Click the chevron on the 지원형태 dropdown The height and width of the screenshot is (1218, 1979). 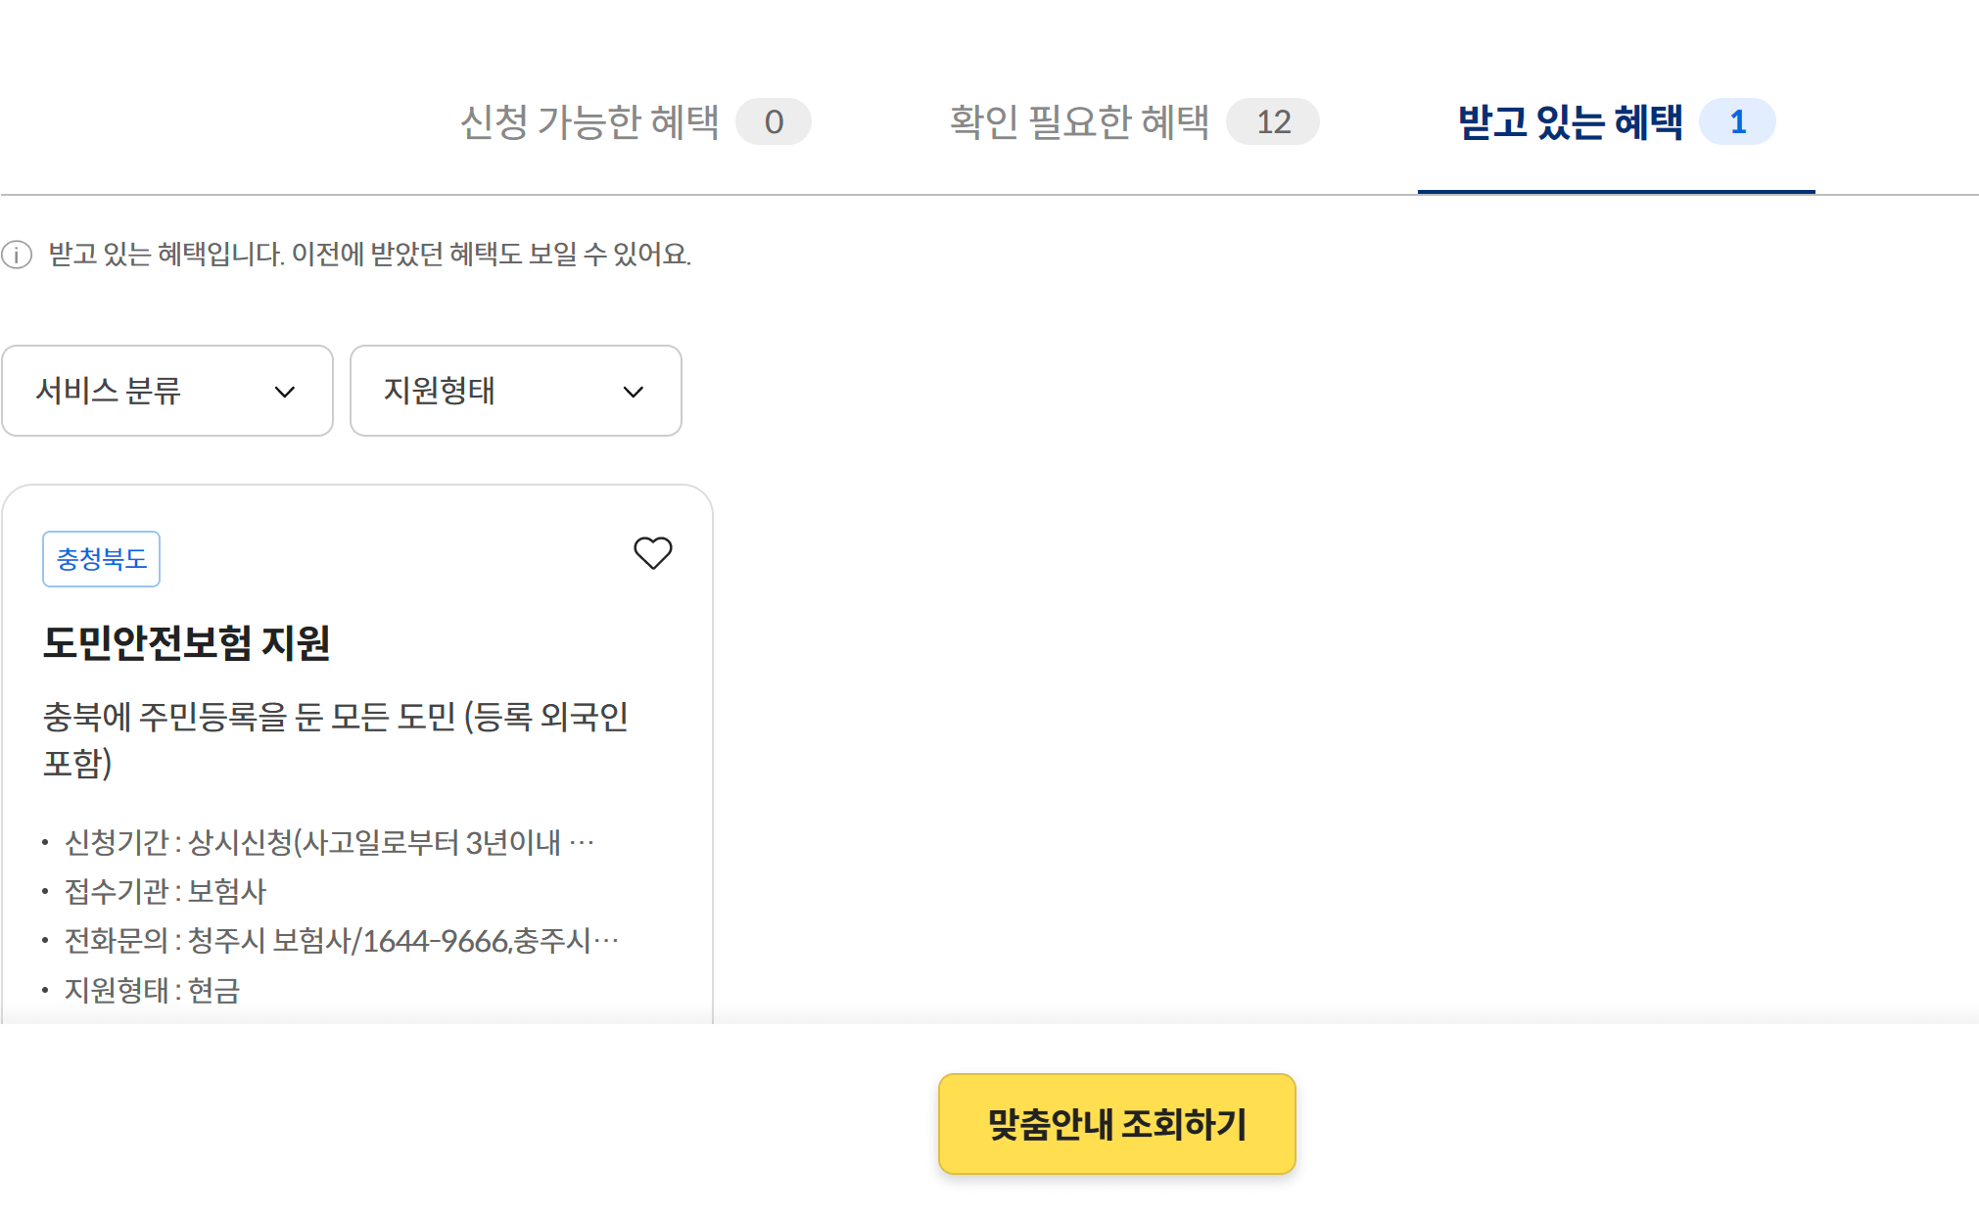click(x=633, y=392)
